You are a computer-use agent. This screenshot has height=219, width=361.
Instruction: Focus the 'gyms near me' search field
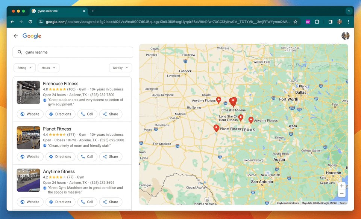point(73,52)
